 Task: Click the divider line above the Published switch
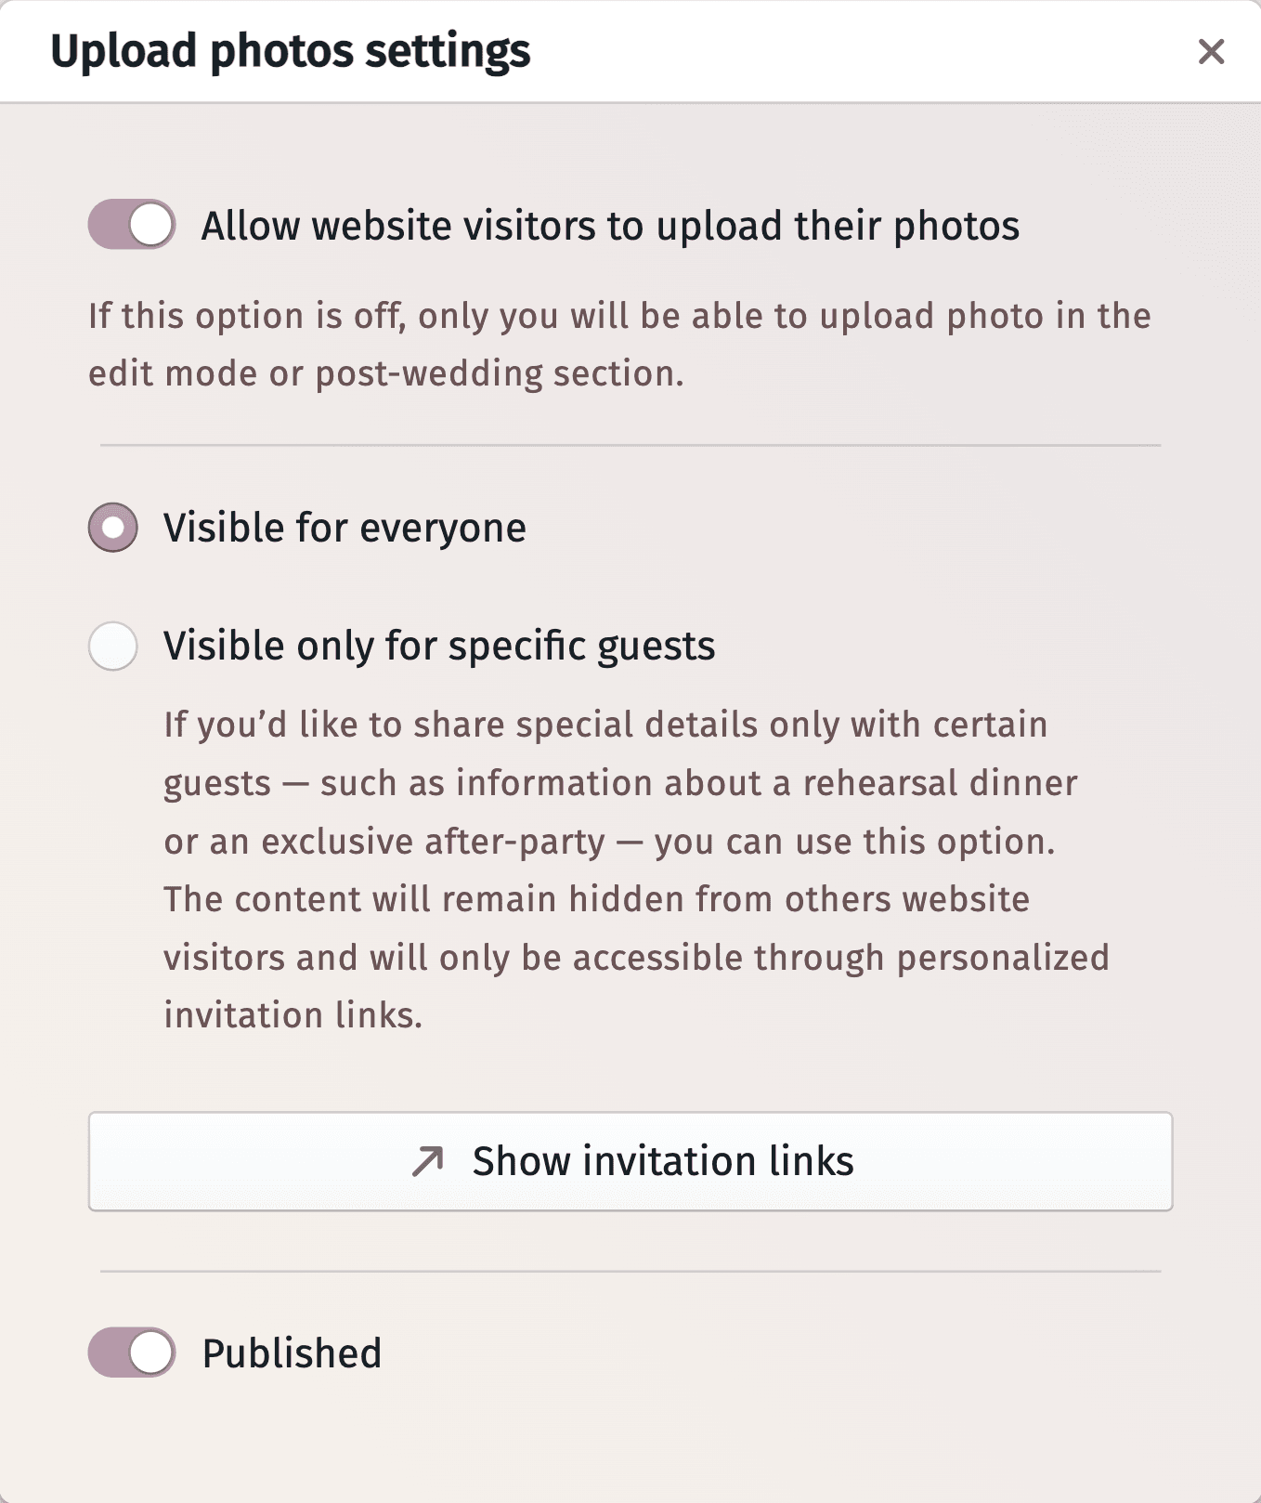(630, 1271)
